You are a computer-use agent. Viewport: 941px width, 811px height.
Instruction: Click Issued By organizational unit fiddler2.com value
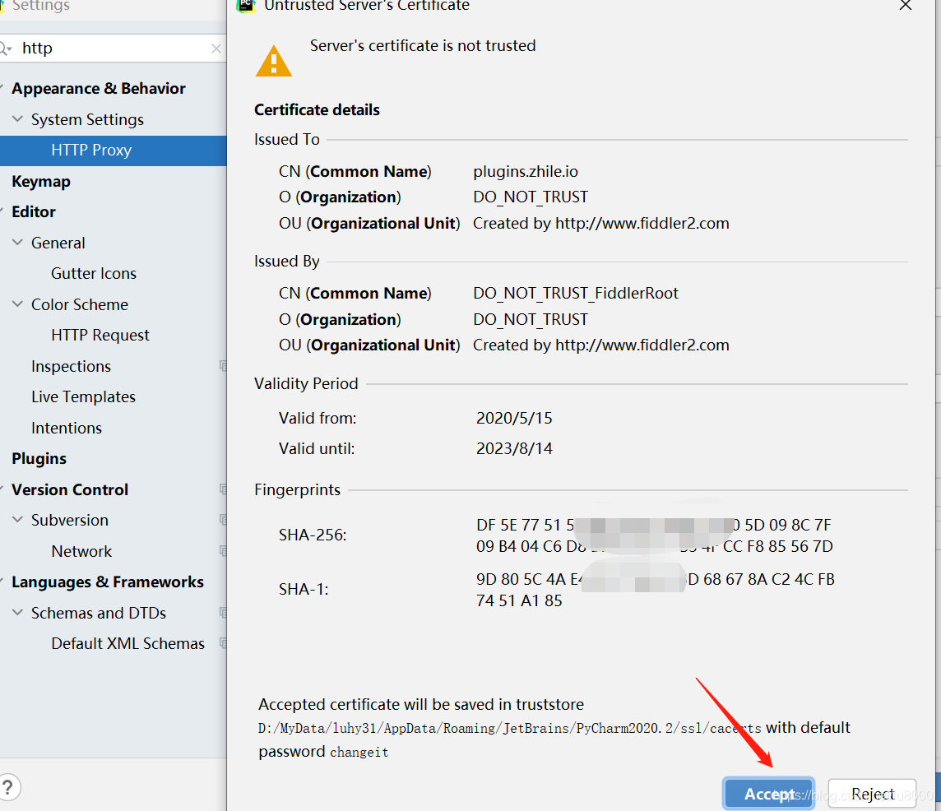click(600, 345)
